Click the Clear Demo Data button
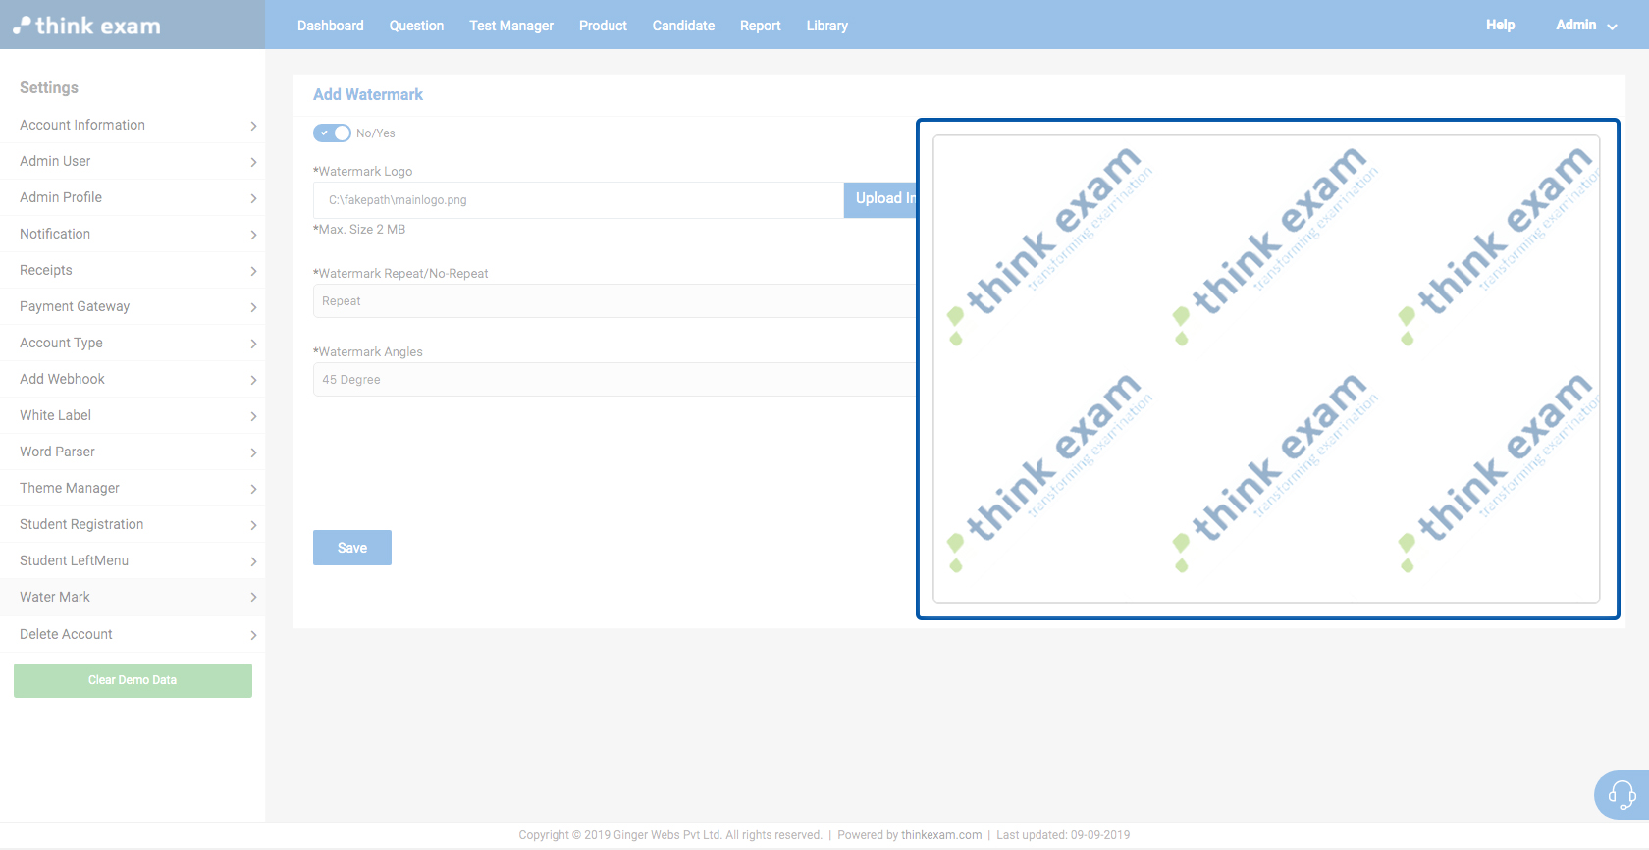This screenshot has width=1649, height=850. 133,680
